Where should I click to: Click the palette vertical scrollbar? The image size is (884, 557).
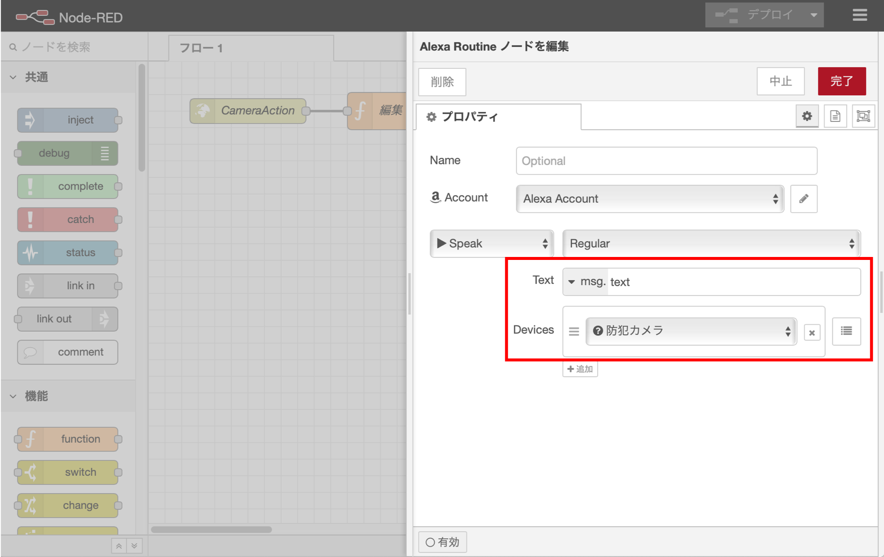tap(142, 118)
